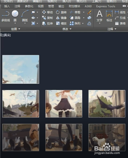Screen dimensions: 128x158
Task: Open the Fillet (圆角) dropdown arrow
Action: [x=84, y=18]
